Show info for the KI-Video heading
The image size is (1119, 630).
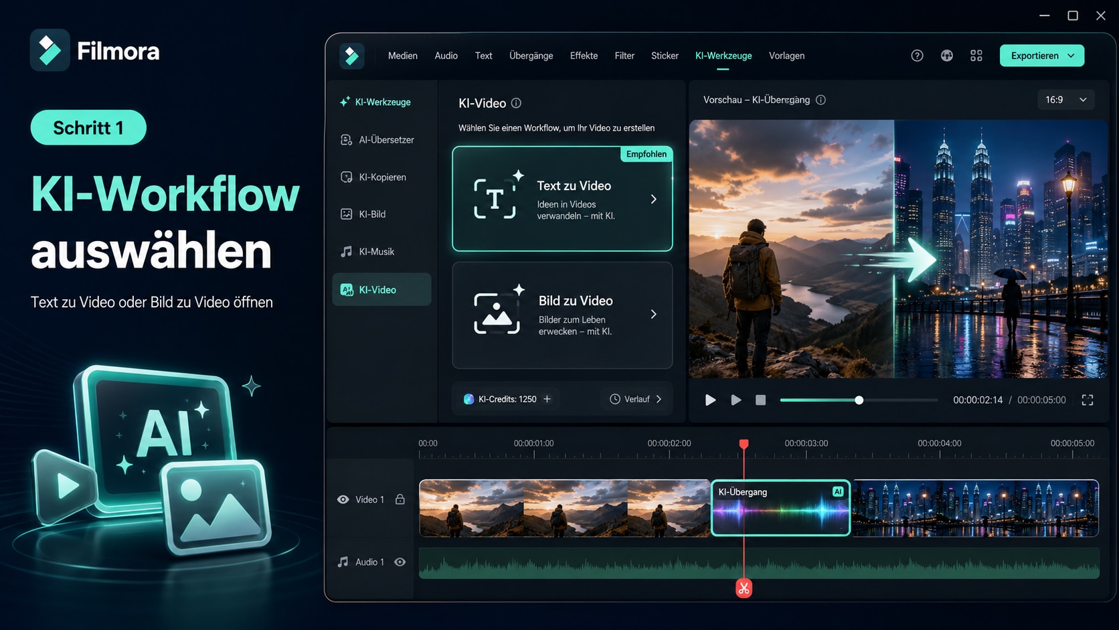pyautogui.click(x=516, y=103)
